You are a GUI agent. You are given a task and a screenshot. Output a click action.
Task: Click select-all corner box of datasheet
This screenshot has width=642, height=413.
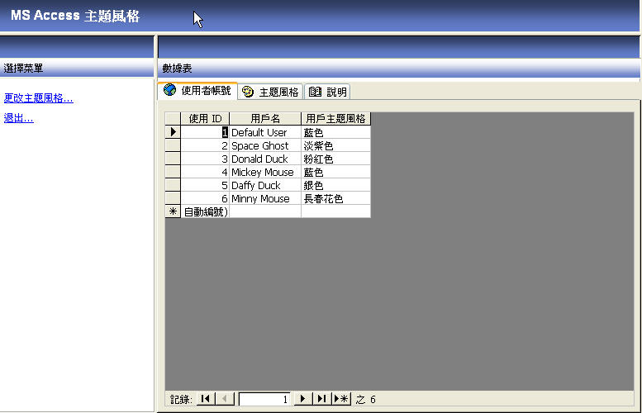tap(173, 119)
